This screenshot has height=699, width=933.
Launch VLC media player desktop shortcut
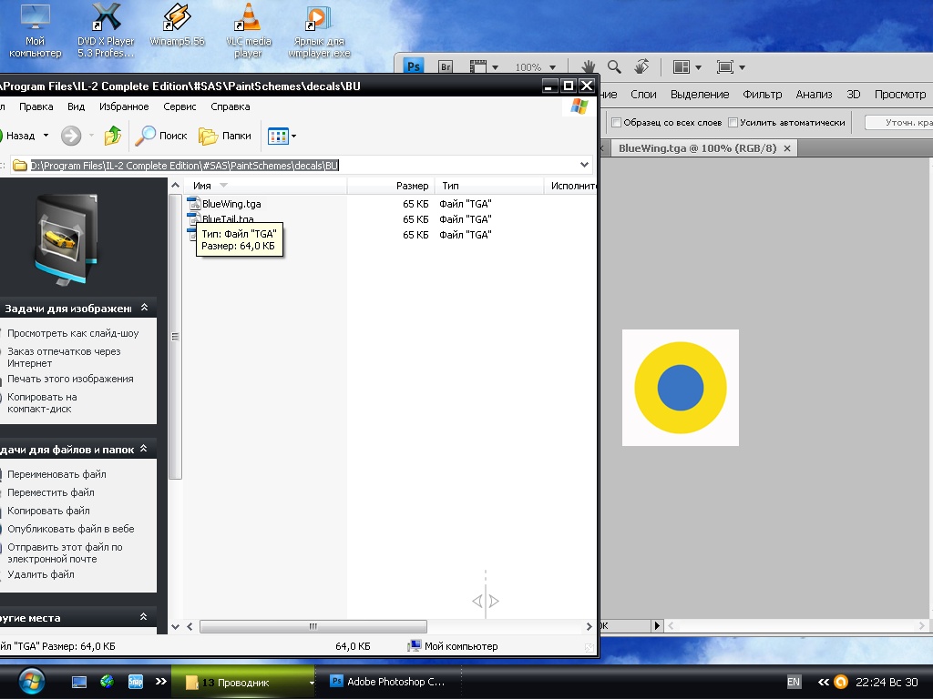(248, 30)
